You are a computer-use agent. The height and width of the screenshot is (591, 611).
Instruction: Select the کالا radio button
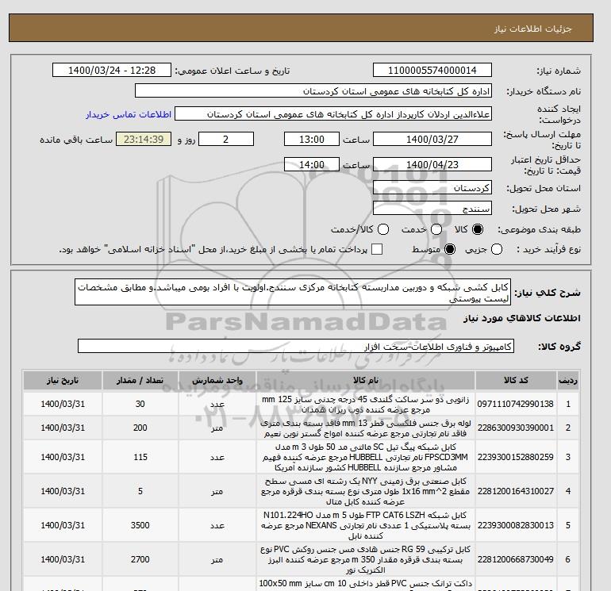478,229
